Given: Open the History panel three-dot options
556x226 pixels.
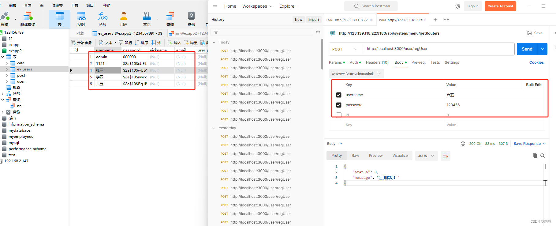Looking at the screenshot, I should coord(318,32).
